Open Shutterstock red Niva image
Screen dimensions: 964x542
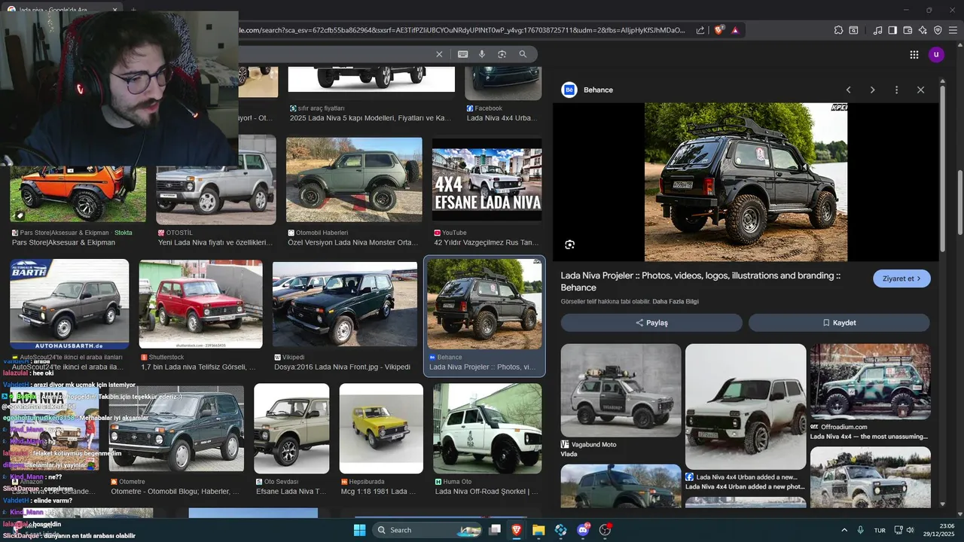click(x=200, y=305)
